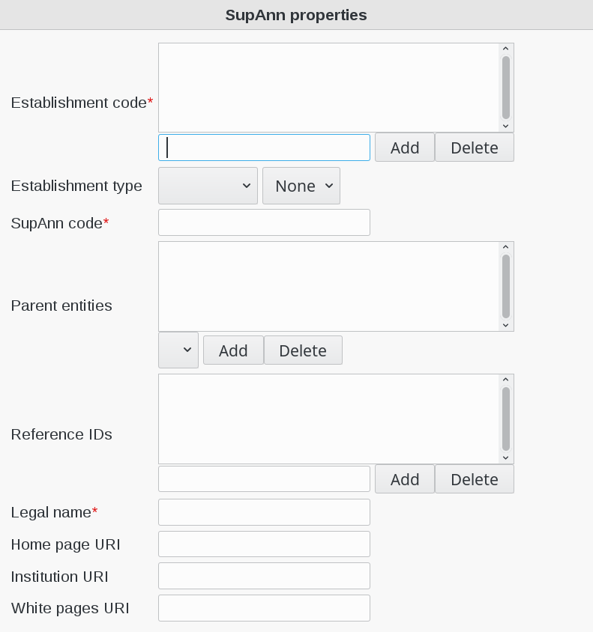Open the None dropdown for Establishment type

pyautogui.click(x=301, y=186)
